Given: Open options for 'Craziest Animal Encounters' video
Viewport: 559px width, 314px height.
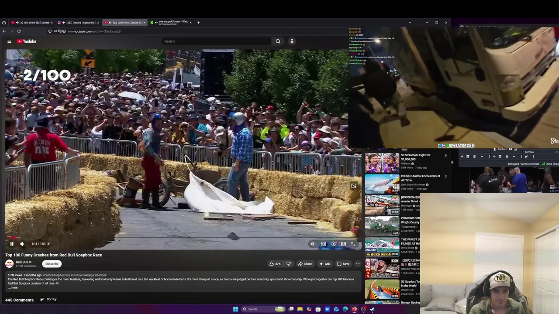Looking at the screenshot, I should 446,177.
